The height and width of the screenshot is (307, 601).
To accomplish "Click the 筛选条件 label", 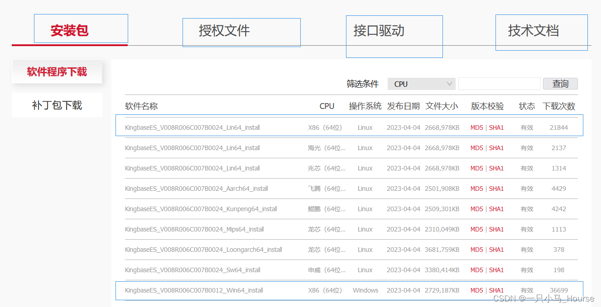I will [x=363, y=84].
